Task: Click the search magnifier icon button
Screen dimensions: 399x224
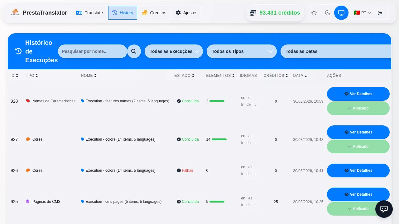Action: (134, 51)
